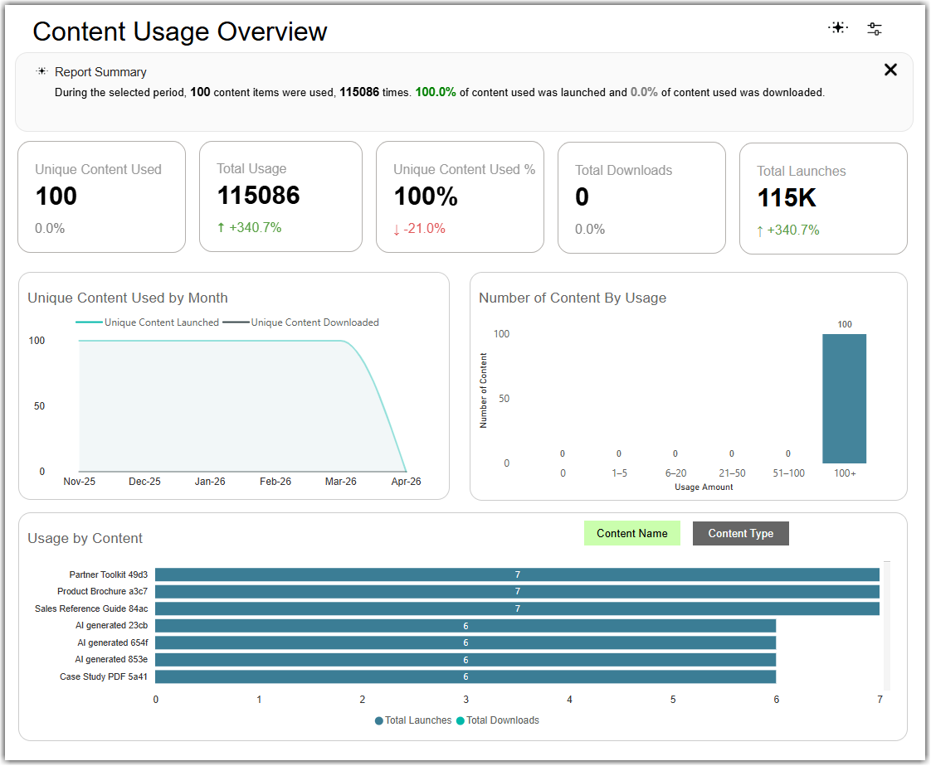Click the Partner Toolkit 49d3 bar

(517, 574)
